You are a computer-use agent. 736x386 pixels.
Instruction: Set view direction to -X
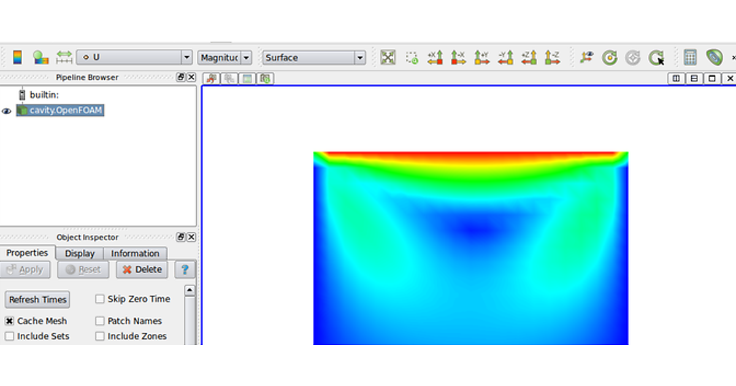[458, 58]
